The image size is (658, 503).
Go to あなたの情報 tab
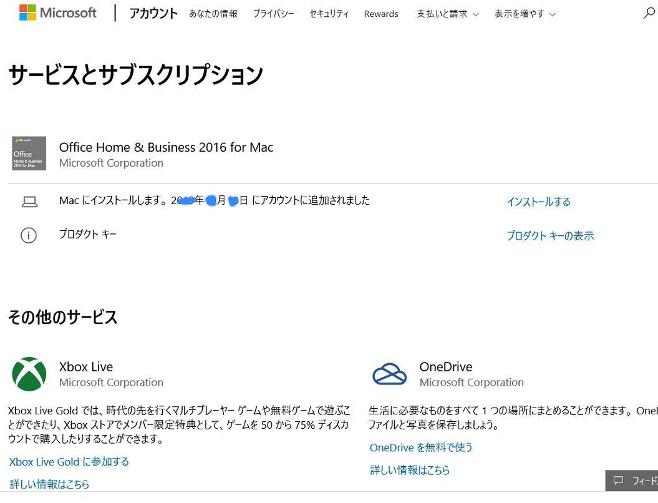pos(213,14)
